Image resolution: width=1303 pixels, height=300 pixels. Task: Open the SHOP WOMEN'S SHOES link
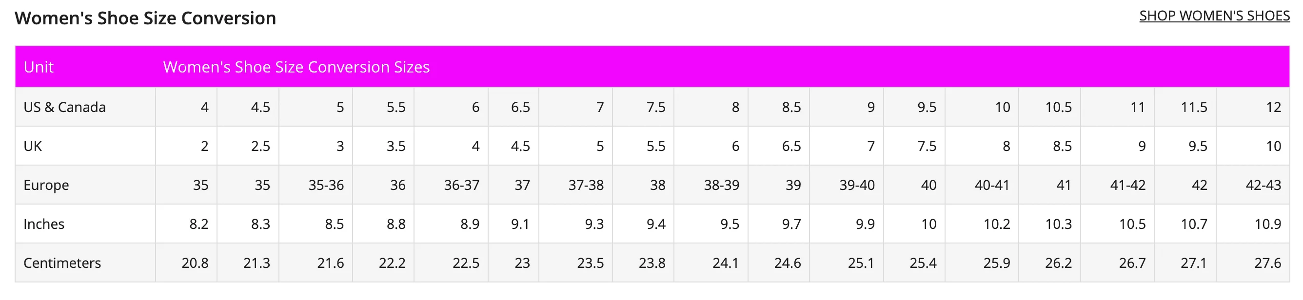click(1214, 16)
